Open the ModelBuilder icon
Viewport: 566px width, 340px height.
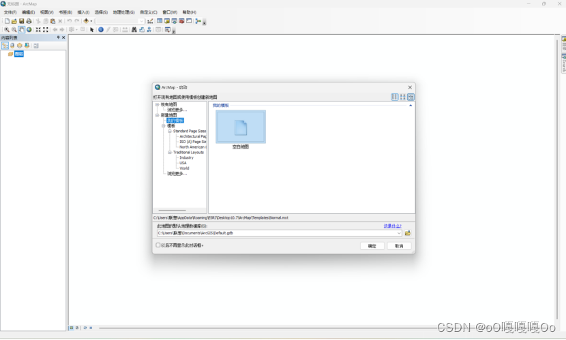198,21
